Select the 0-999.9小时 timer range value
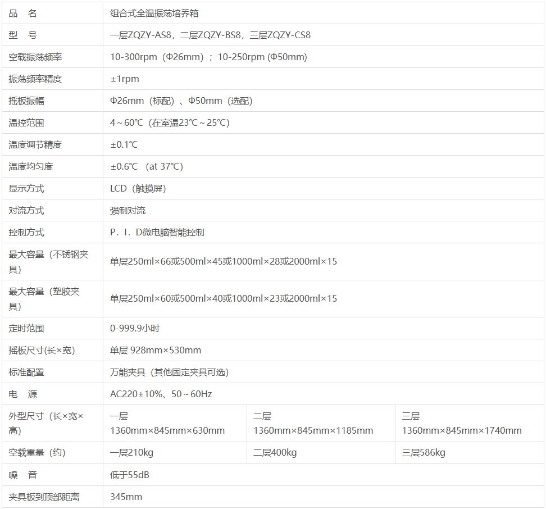The width and height of the screenshot is (546, 509). [135, 329]
